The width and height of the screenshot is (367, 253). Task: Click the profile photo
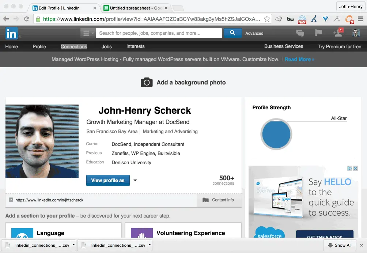42,141
